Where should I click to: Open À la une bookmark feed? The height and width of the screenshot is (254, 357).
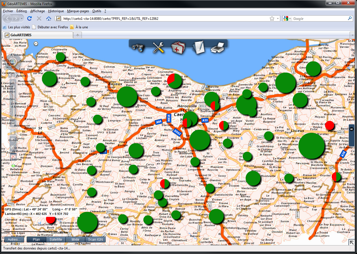[x=79, y=27]
